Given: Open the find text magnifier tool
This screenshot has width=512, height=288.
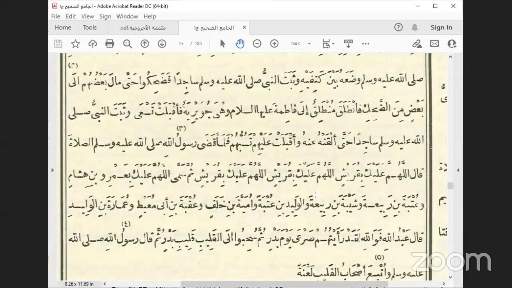Looking at the screenshot, I should (x=128, y=44).
